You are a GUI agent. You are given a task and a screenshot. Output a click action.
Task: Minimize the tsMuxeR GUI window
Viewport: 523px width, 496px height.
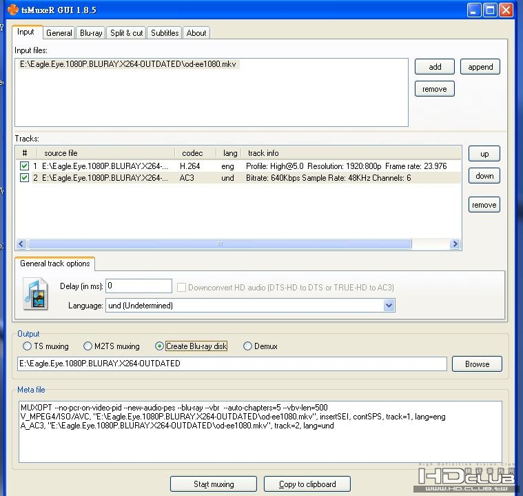click(x=474, y=10)
